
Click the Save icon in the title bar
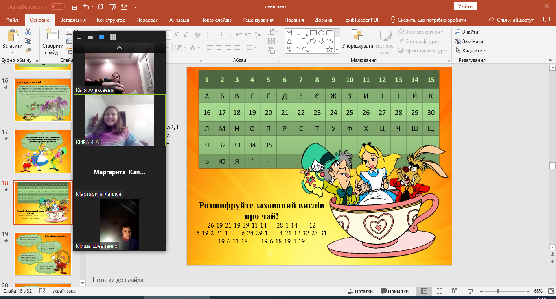point(74,6)
